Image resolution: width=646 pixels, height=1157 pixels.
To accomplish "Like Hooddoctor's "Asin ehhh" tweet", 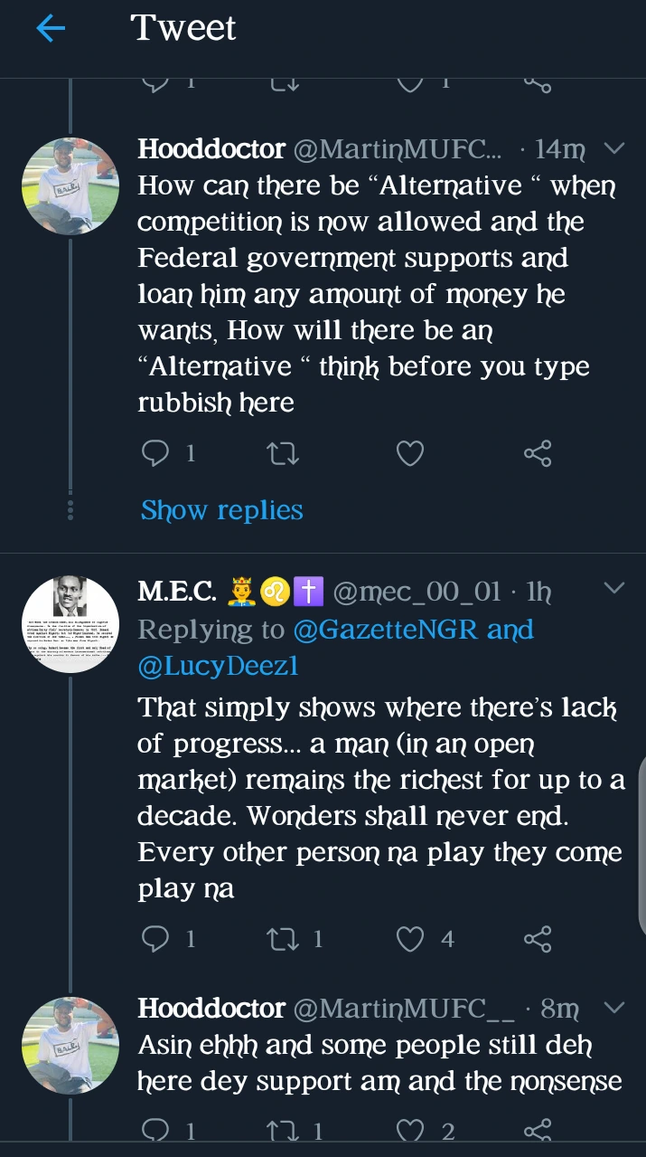I will [412, 1131].
